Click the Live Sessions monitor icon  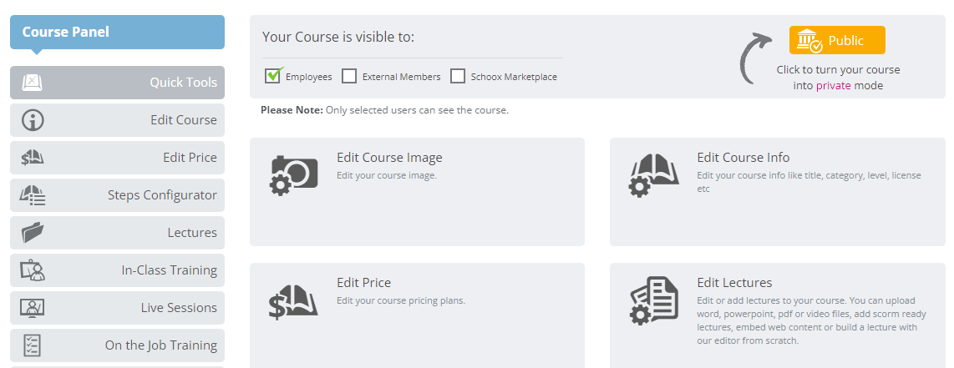click(x=33, y=308)
